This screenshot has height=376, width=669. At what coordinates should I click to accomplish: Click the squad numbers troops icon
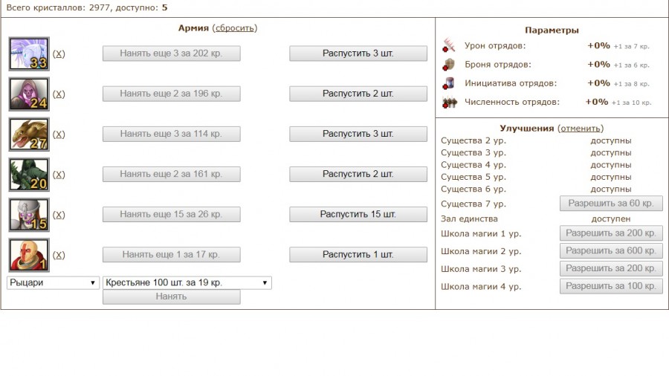449,103
